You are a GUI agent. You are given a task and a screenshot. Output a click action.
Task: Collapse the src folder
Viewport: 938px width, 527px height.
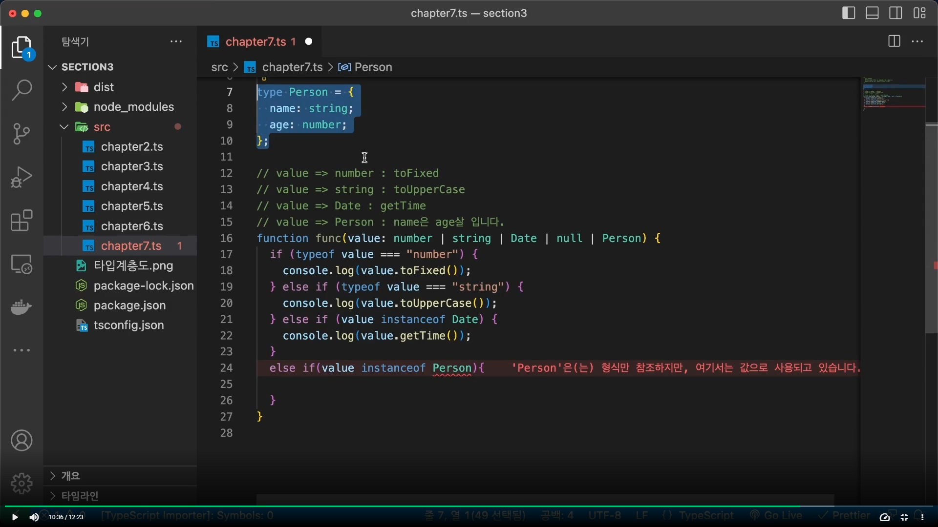click(102, 127)
